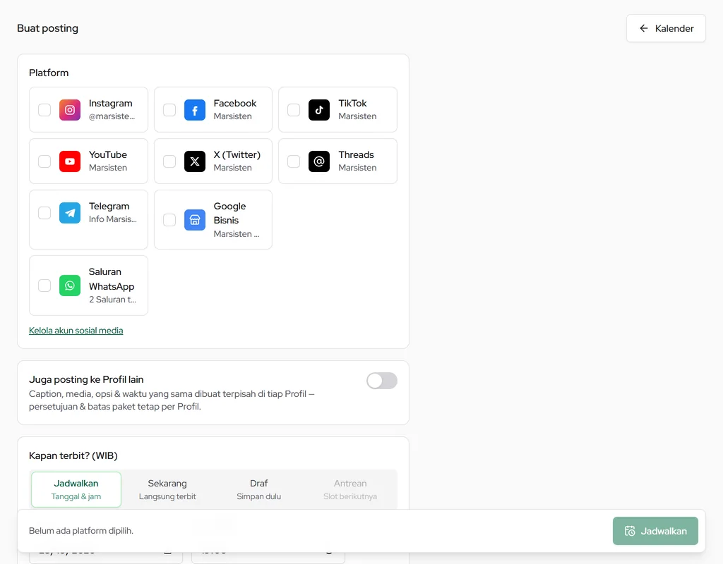Enable Juga posting ke Profil lain toggle
723x564 pixels.
click(x=382, y=381)
